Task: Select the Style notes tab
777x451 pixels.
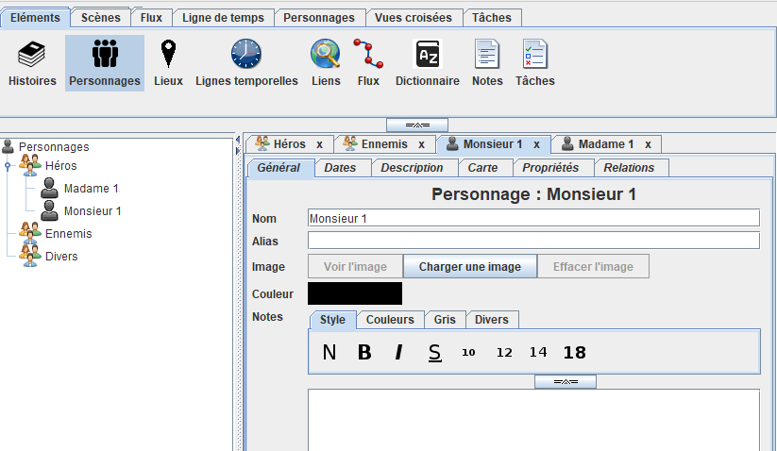Action: pyautogui.click(x=332, y=320)
